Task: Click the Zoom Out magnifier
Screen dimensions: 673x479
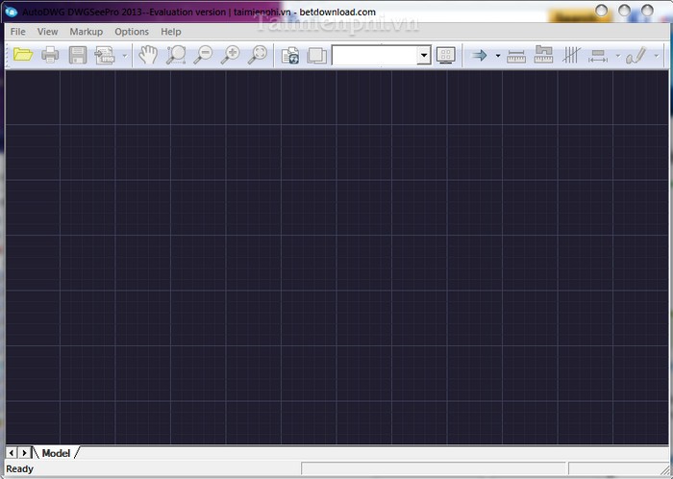Action: tap(203, 55)
